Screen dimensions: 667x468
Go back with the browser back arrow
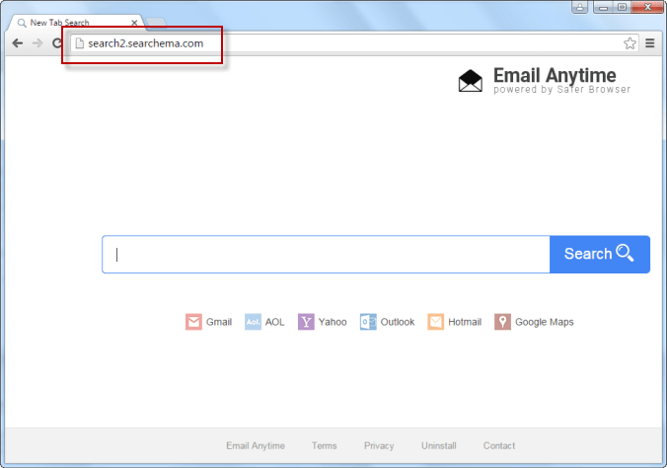tap(18, 43)
